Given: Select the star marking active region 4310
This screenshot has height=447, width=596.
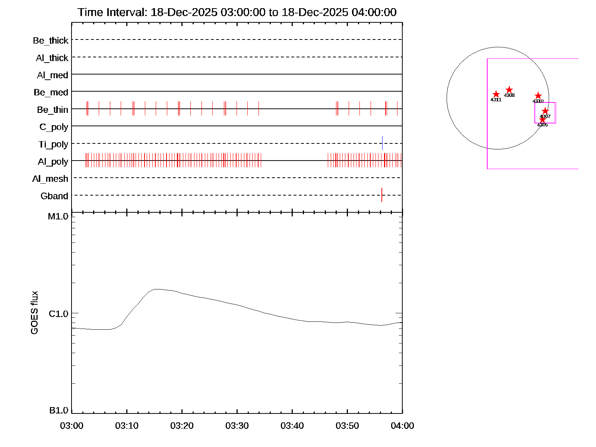Looking at the screenshot, I should (x=538, y=96).
